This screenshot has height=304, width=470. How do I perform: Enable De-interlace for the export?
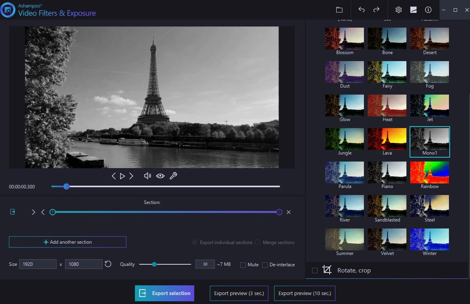[264, 264]
